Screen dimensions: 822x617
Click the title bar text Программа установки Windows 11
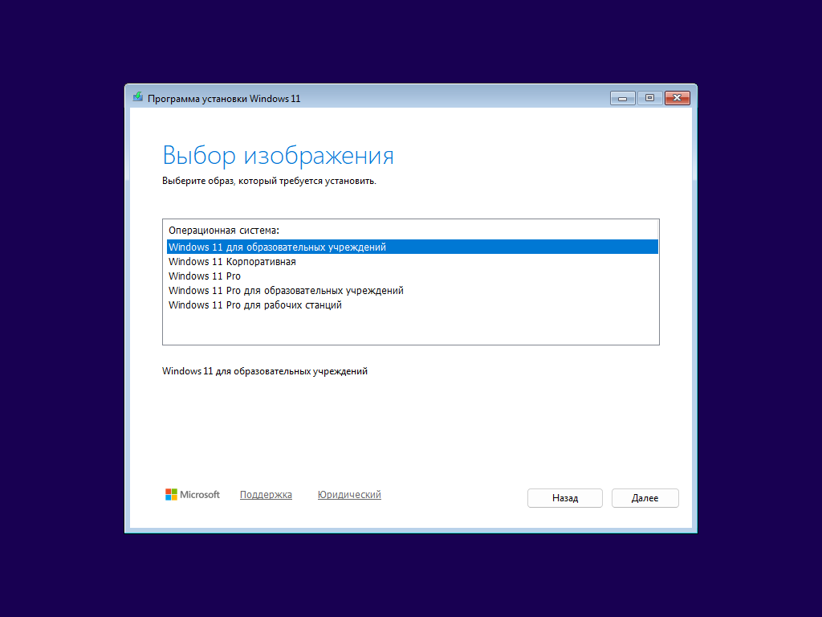tap(224, 99)
